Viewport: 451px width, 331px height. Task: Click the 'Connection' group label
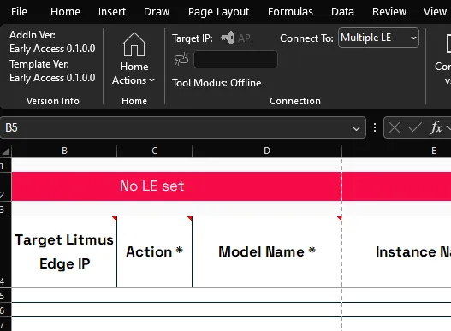point(295,101)
